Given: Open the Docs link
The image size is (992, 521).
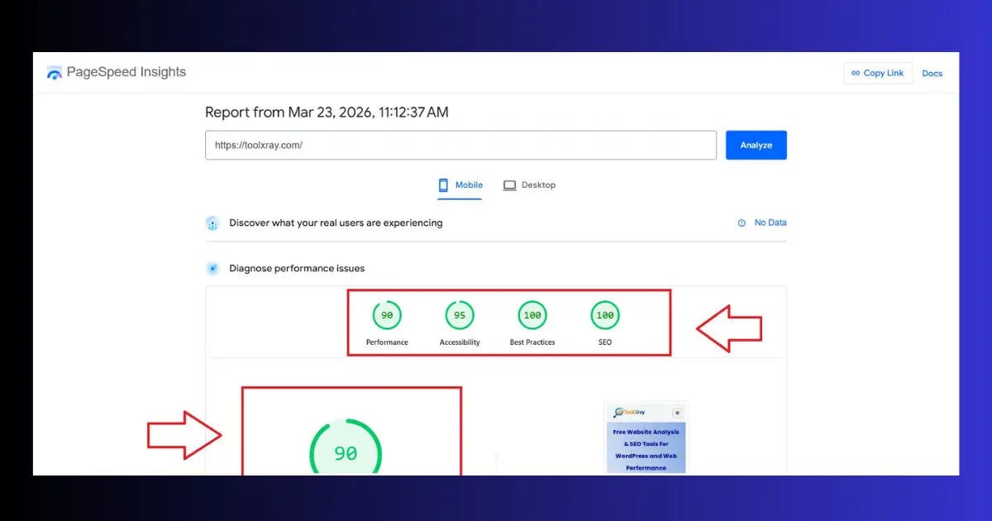Looking at the screenshot, I should (x=932, y=73).
